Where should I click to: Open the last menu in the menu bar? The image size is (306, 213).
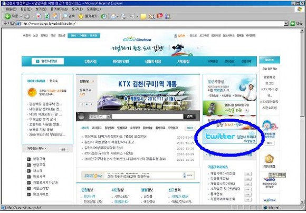click(94, 9)
